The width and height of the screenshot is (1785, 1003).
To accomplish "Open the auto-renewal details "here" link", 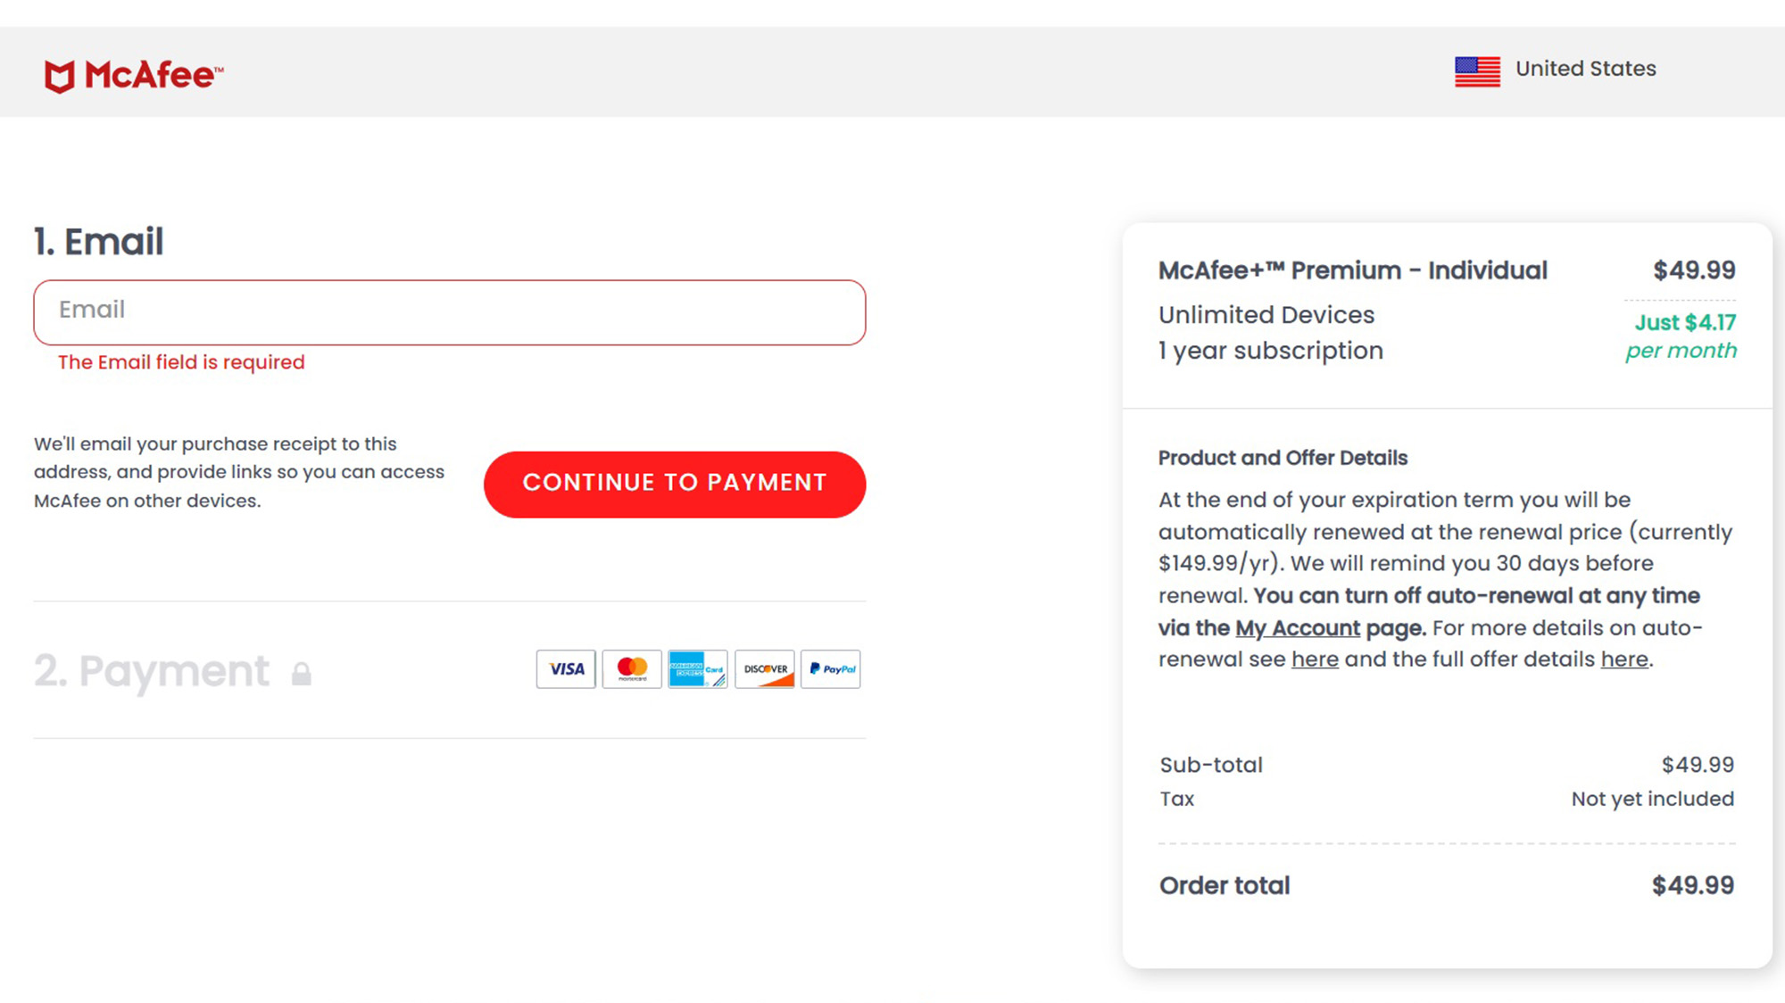I will (1315, 659).
